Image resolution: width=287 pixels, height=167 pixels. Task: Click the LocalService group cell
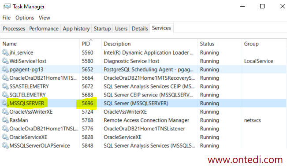258,61
